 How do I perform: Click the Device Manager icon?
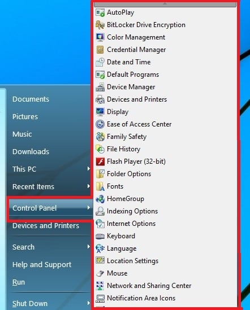(100, 87)
